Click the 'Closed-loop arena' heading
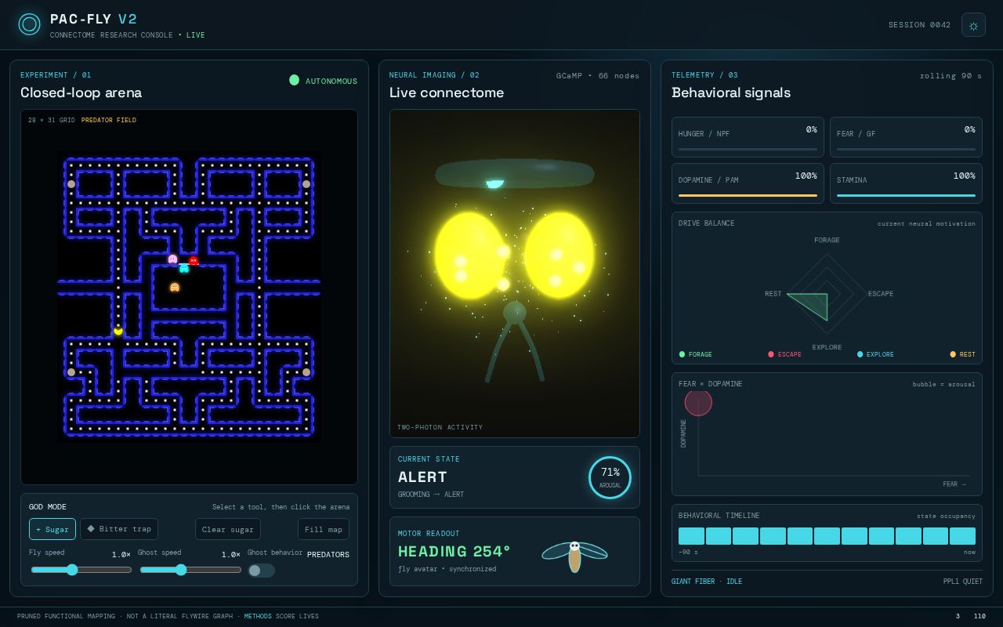The width and height of the screenshot is (1003, 627). [x=81, y=92]
